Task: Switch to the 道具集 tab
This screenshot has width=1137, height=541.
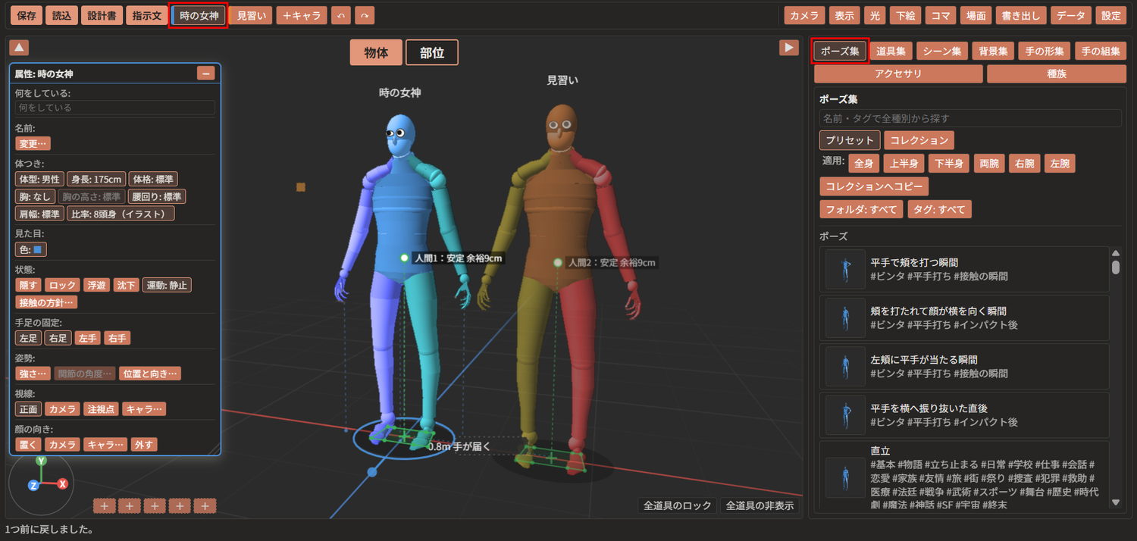Action: [891, 52]
